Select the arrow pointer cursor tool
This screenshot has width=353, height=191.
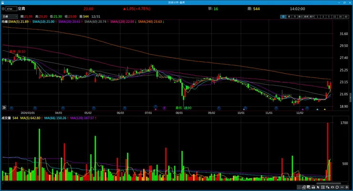[318, 187]
